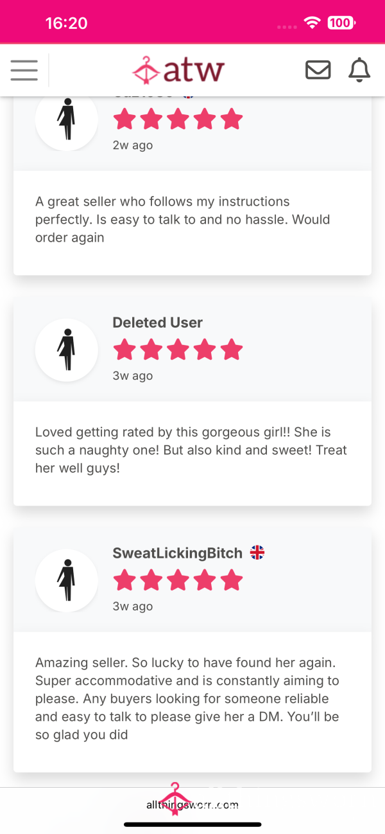Click the UK flag beside SweatLickingBitch
Viewport: 385px width, 834px height.
pyautogui.click(x=257, y=553)
